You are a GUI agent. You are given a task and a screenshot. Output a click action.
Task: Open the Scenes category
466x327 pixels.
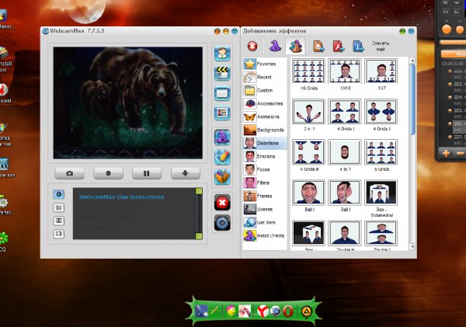pos(265,209)
